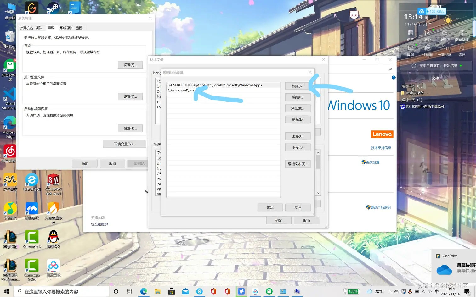Open the 英雄联盟WeGame desktop shortcut

pos(10,270)
